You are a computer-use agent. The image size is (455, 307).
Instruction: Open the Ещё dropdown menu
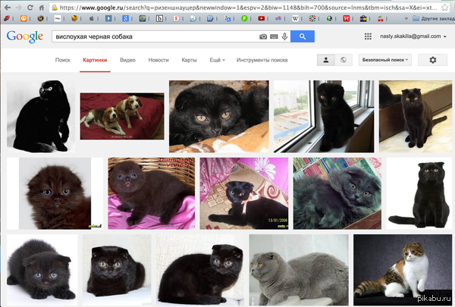pos(216,59)
